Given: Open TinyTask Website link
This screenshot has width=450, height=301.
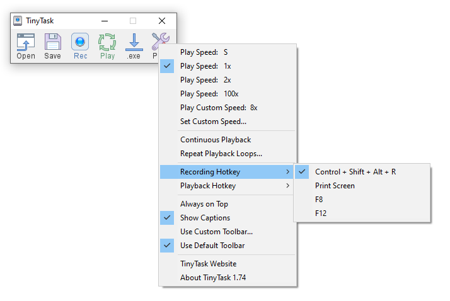Looking at the screenshot, I should (228, 264).
